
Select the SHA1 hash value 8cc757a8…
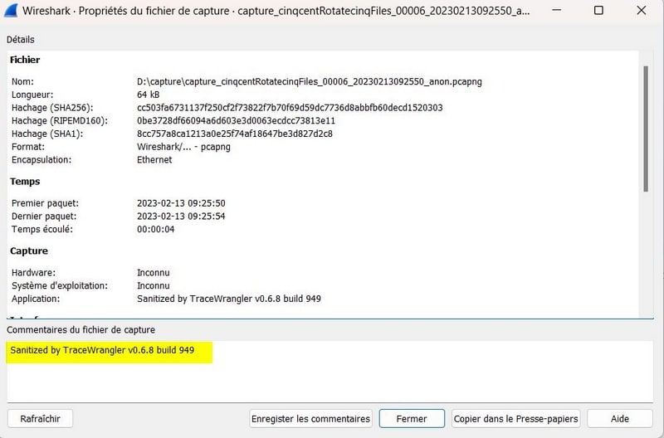(x=235, y=134)
